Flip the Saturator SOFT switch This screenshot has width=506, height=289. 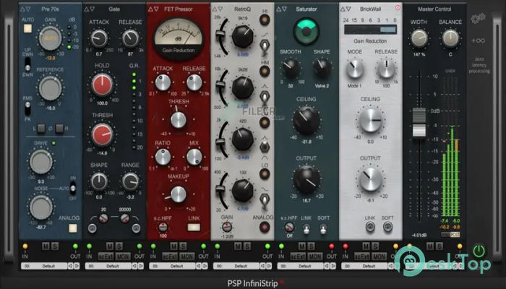click(323, 229)
